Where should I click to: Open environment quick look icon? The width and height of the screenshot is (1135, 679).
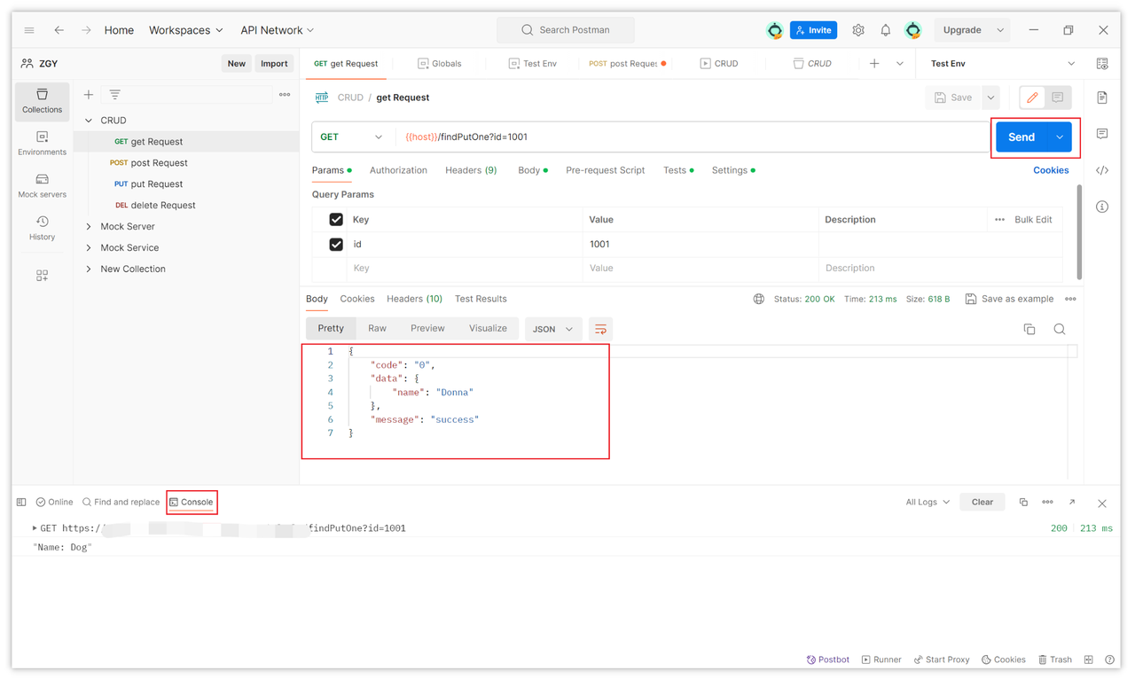tap(1102, 64)
